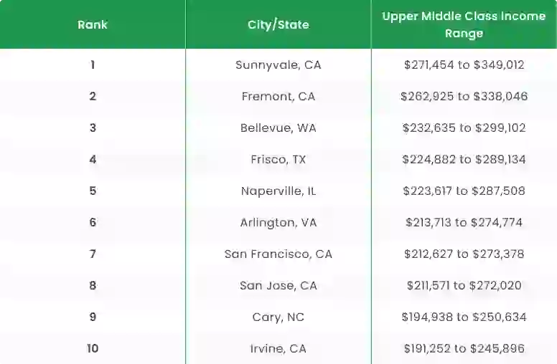
Task: Select the Frisco, TX cell
Action: tap(278, 159)
